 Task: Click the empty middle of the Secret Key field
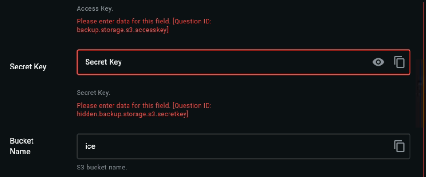click(244, 62)
